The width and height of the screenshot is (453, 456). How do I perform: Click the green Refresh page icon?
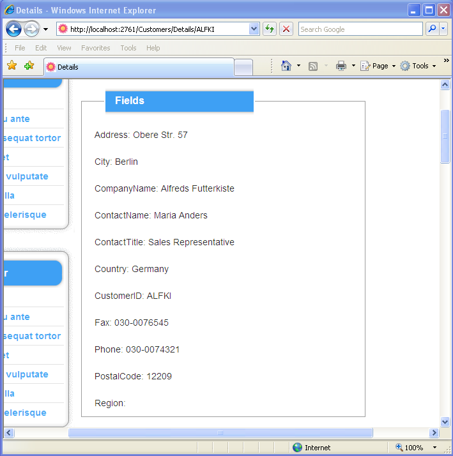(x=270, y=29)
